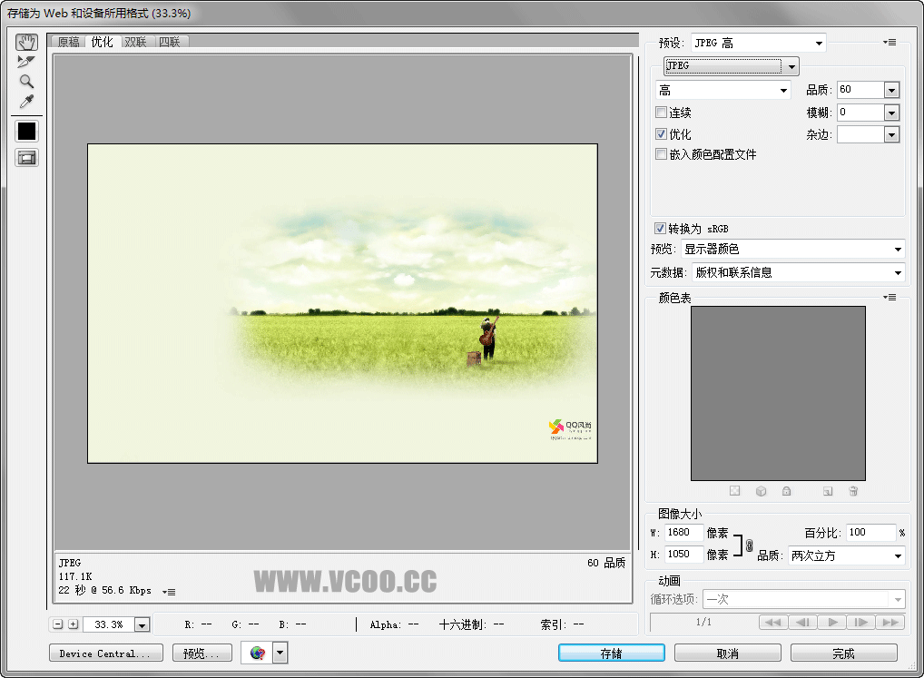
Task: Click the browser preview globe icon
Action: (257, 653)
